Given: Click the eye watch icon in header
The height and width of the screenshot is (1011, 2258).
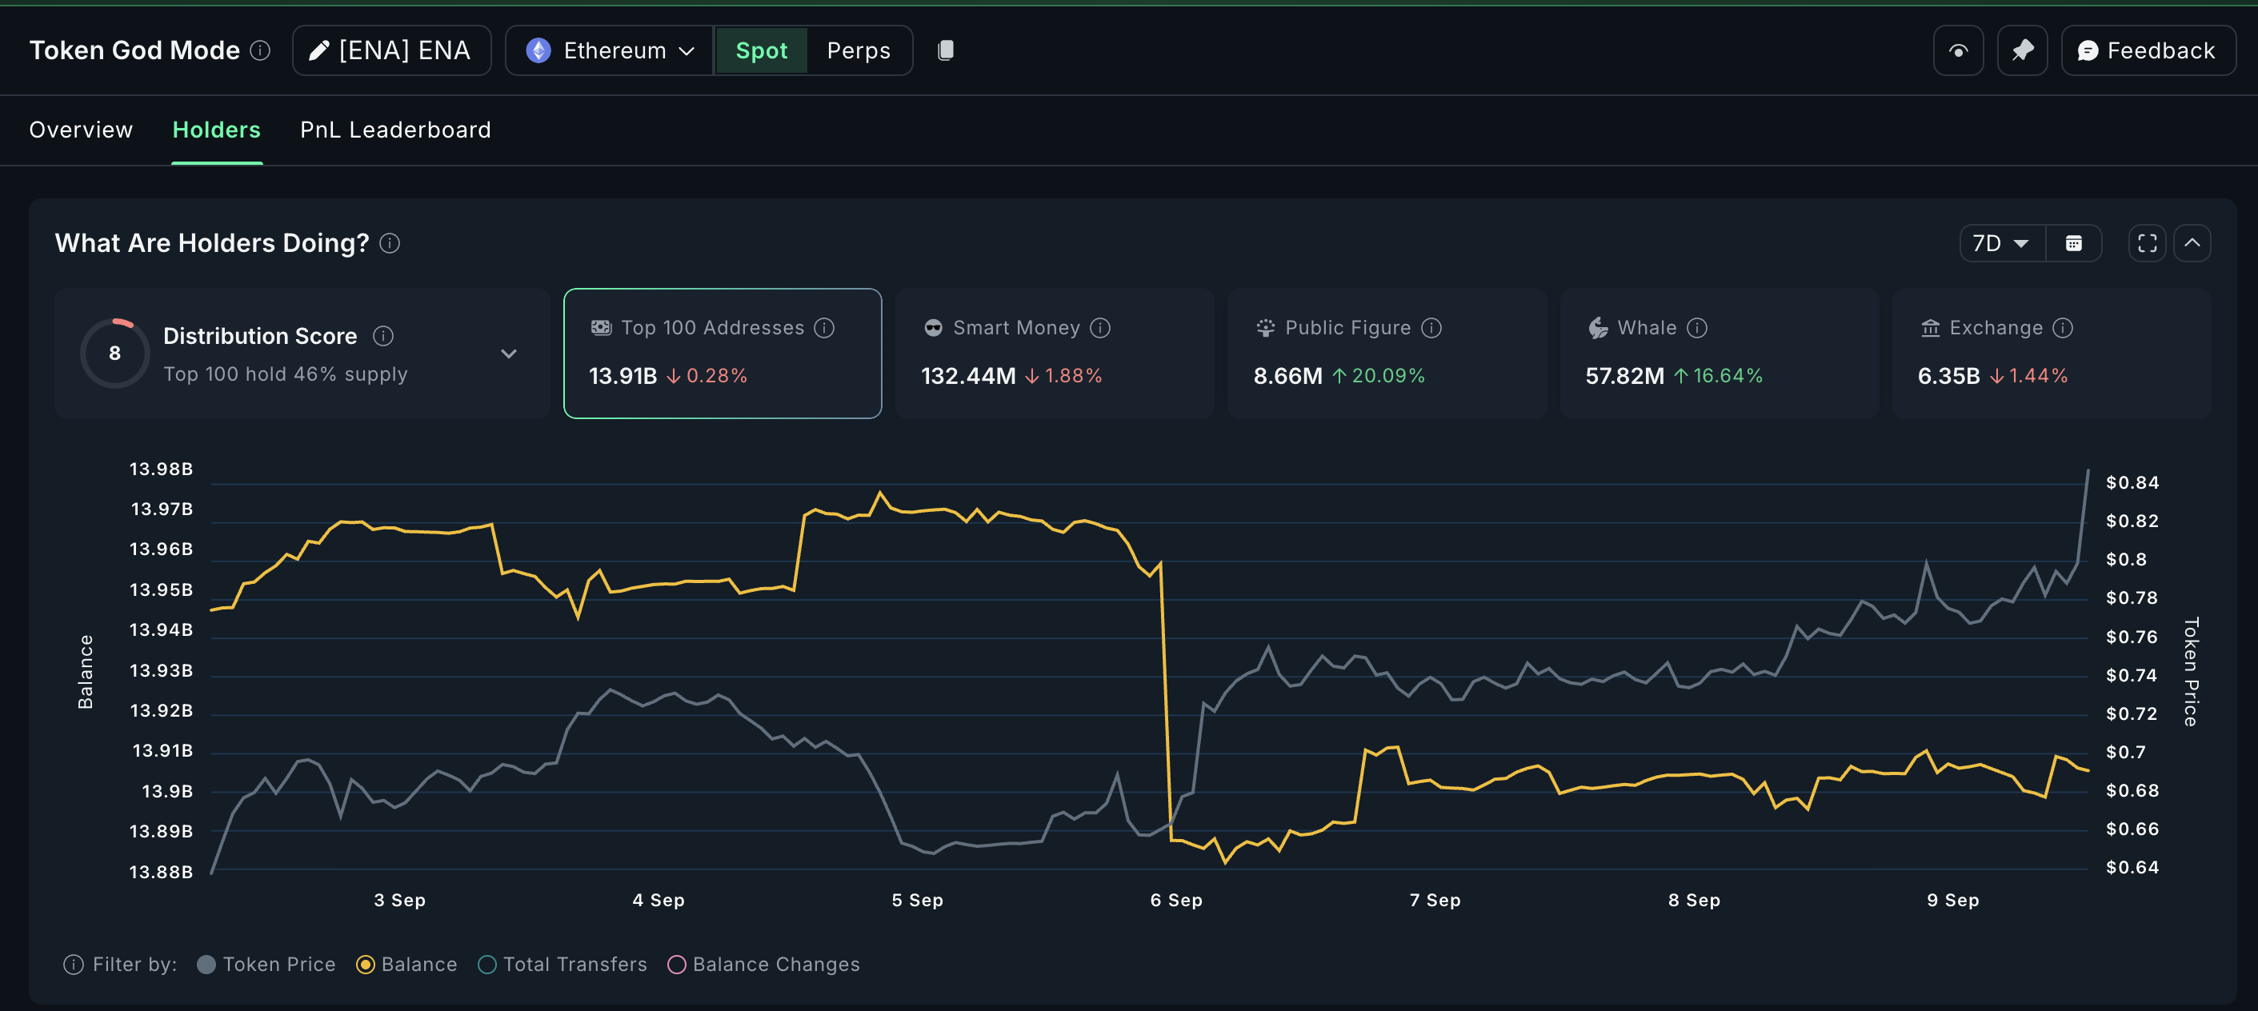Looking at the screenshot, I should pyautogui.click(x=1957, y=51).
